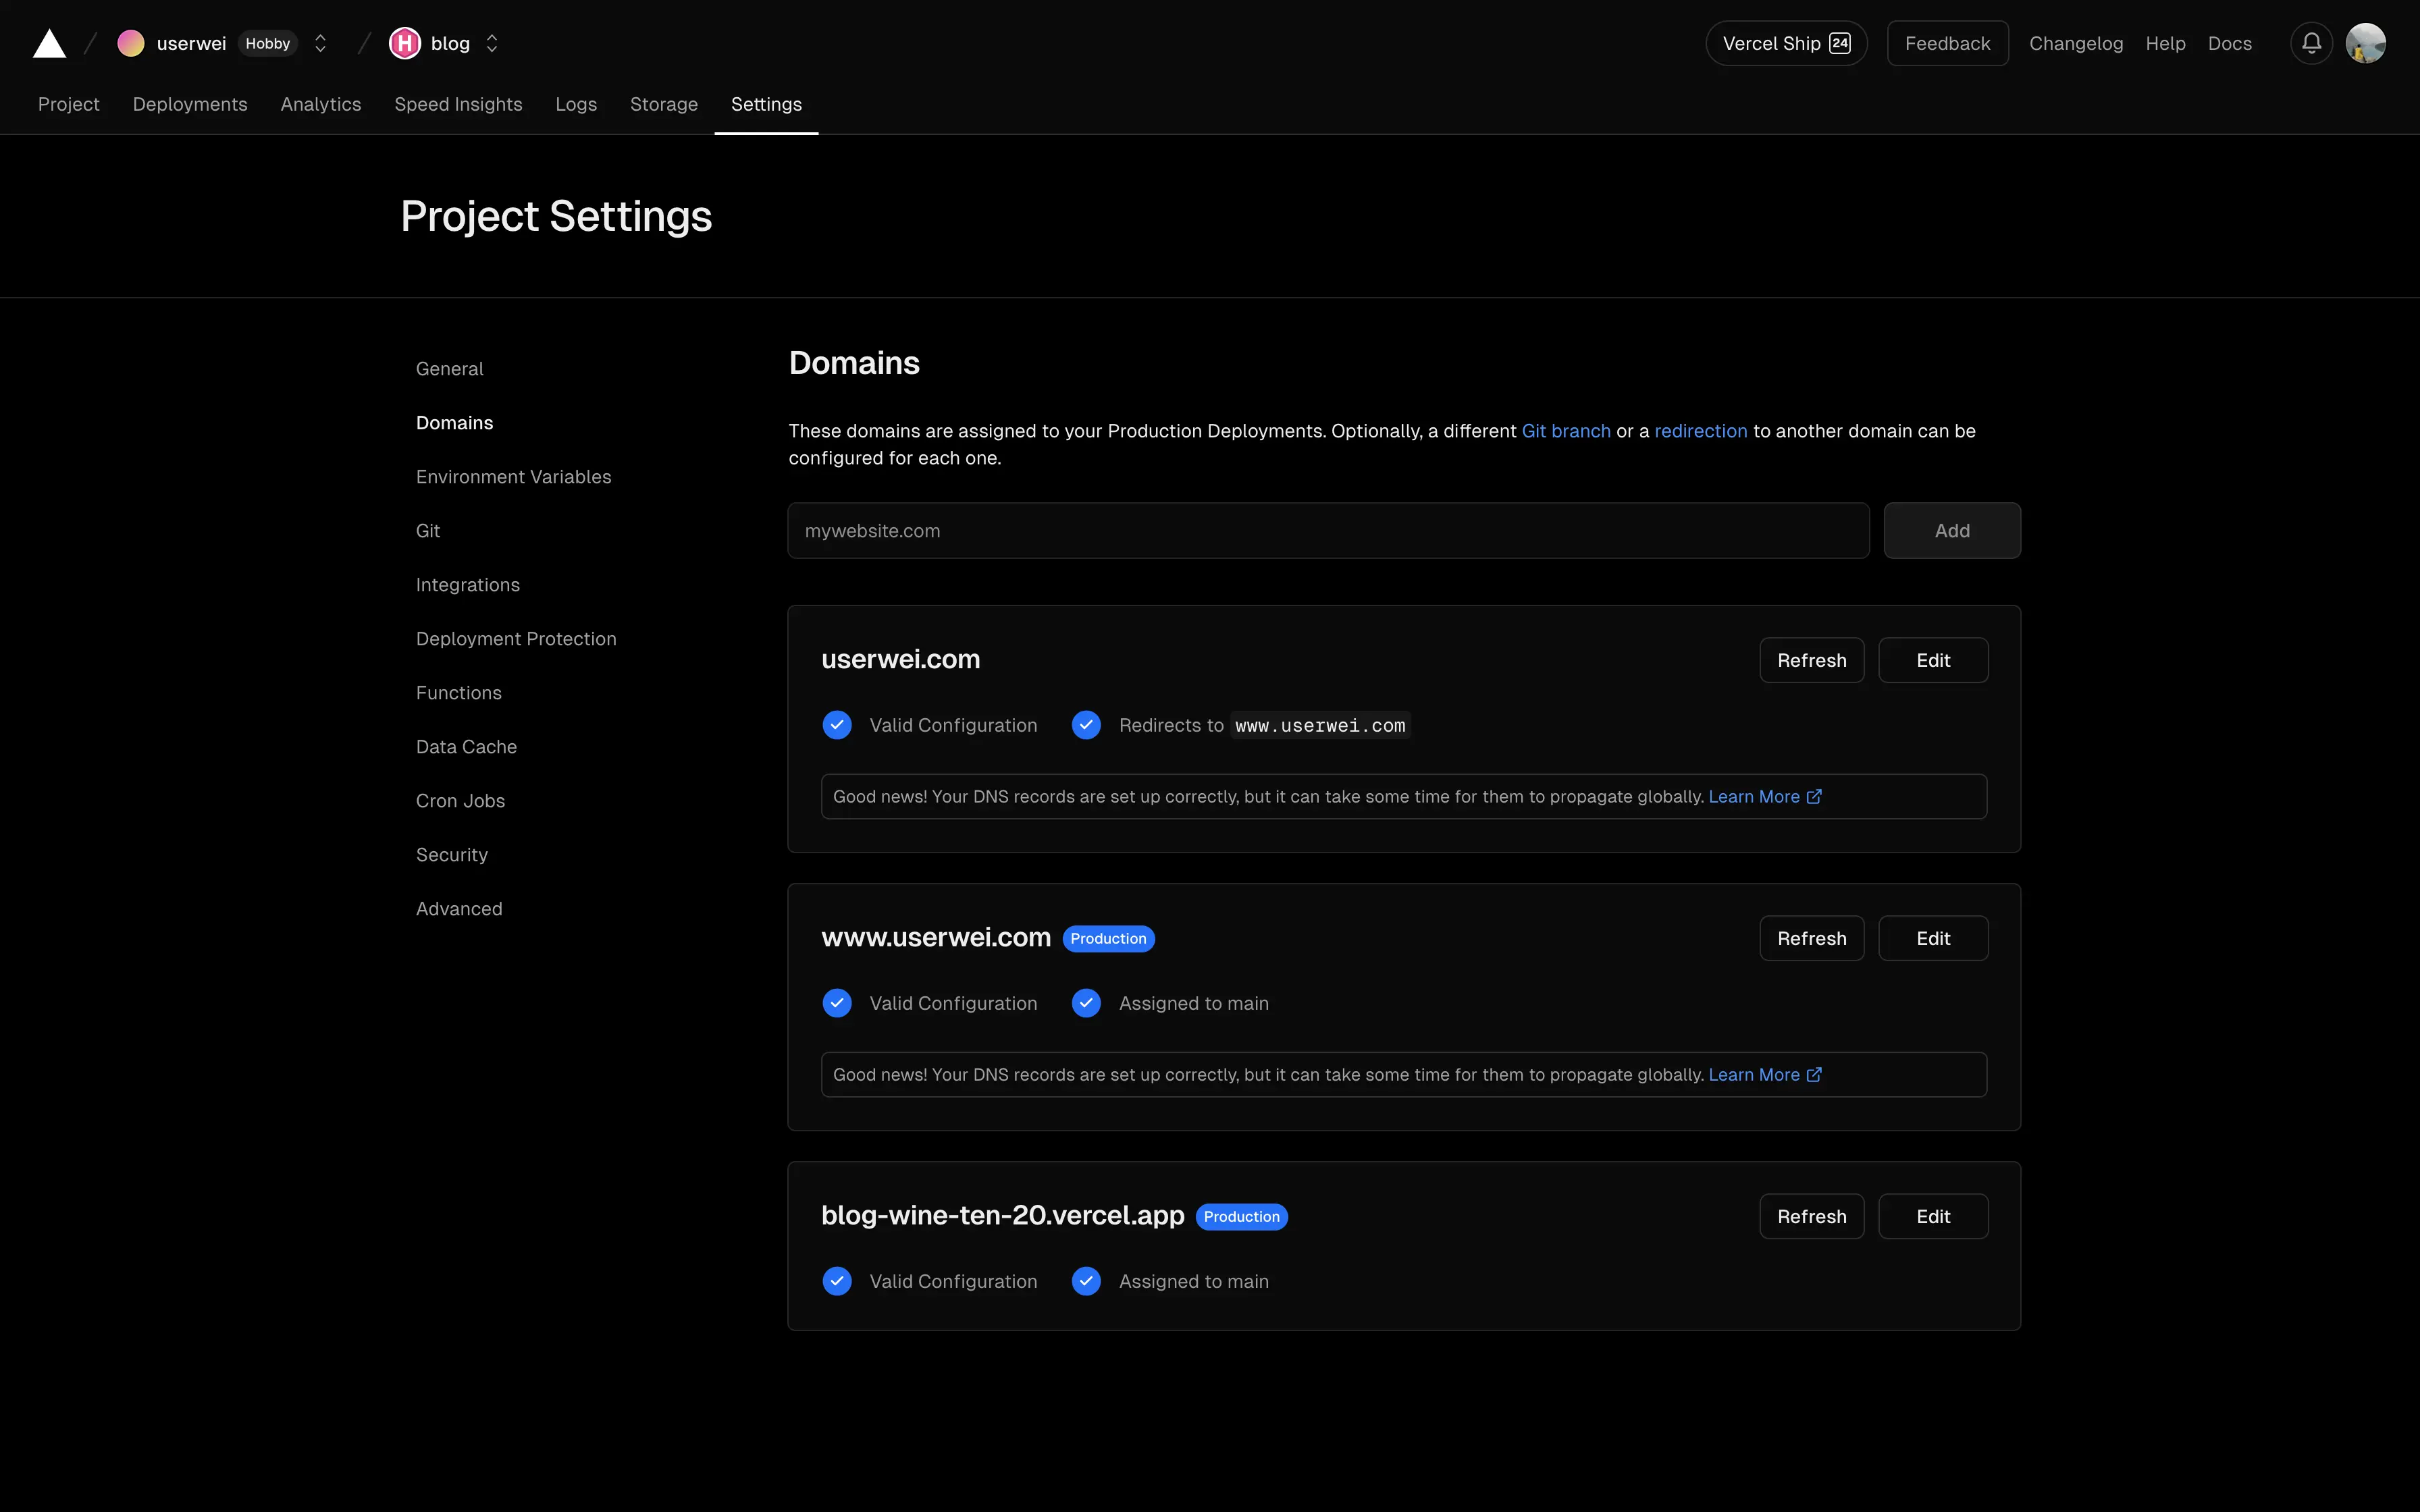
Task: Click the Valid Configuration checkmark for userwei.com
Action: [837, 725]
